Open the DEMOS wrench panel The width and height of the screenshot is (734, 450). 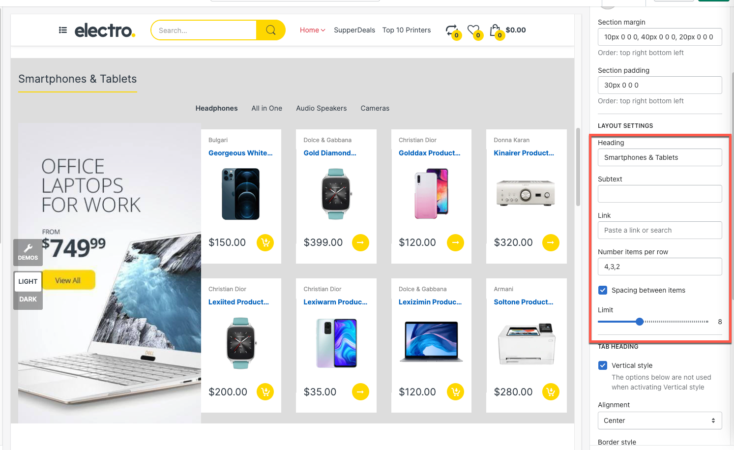[28, 252]
